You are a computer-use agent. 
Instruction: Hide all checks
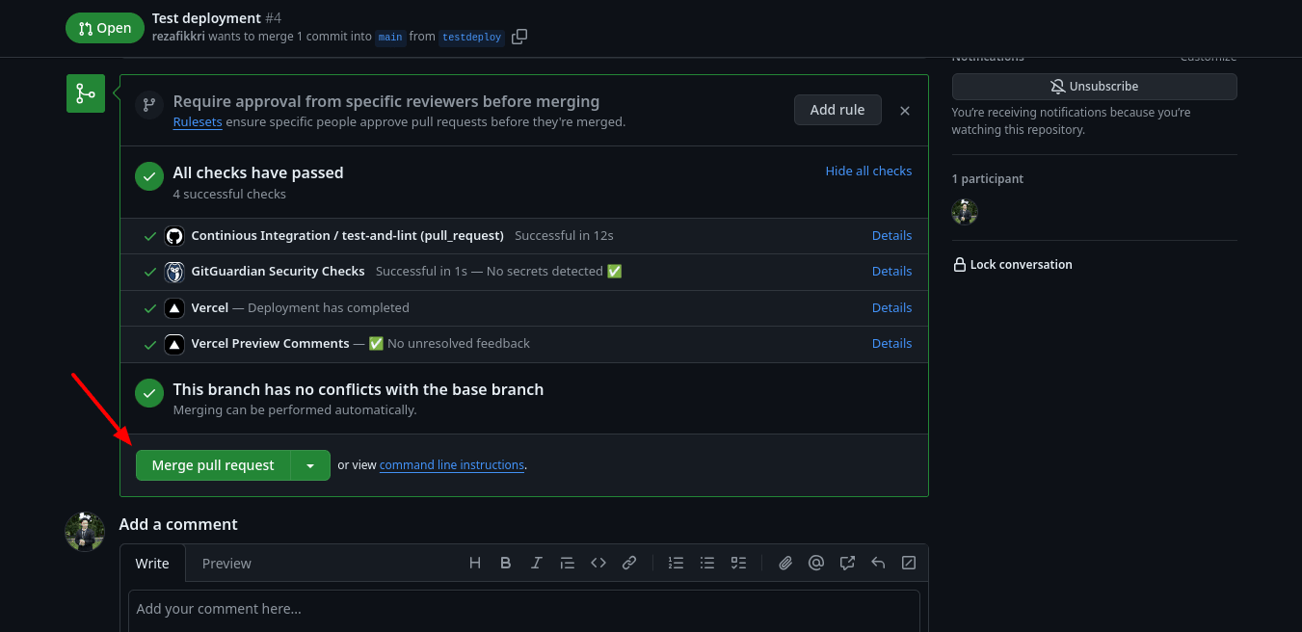pos(868,171)
